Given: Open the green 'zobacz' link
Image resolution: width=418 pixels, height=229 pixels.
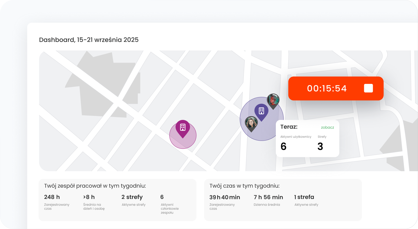Looking at the screenshot, I should [x=327, y=128].
